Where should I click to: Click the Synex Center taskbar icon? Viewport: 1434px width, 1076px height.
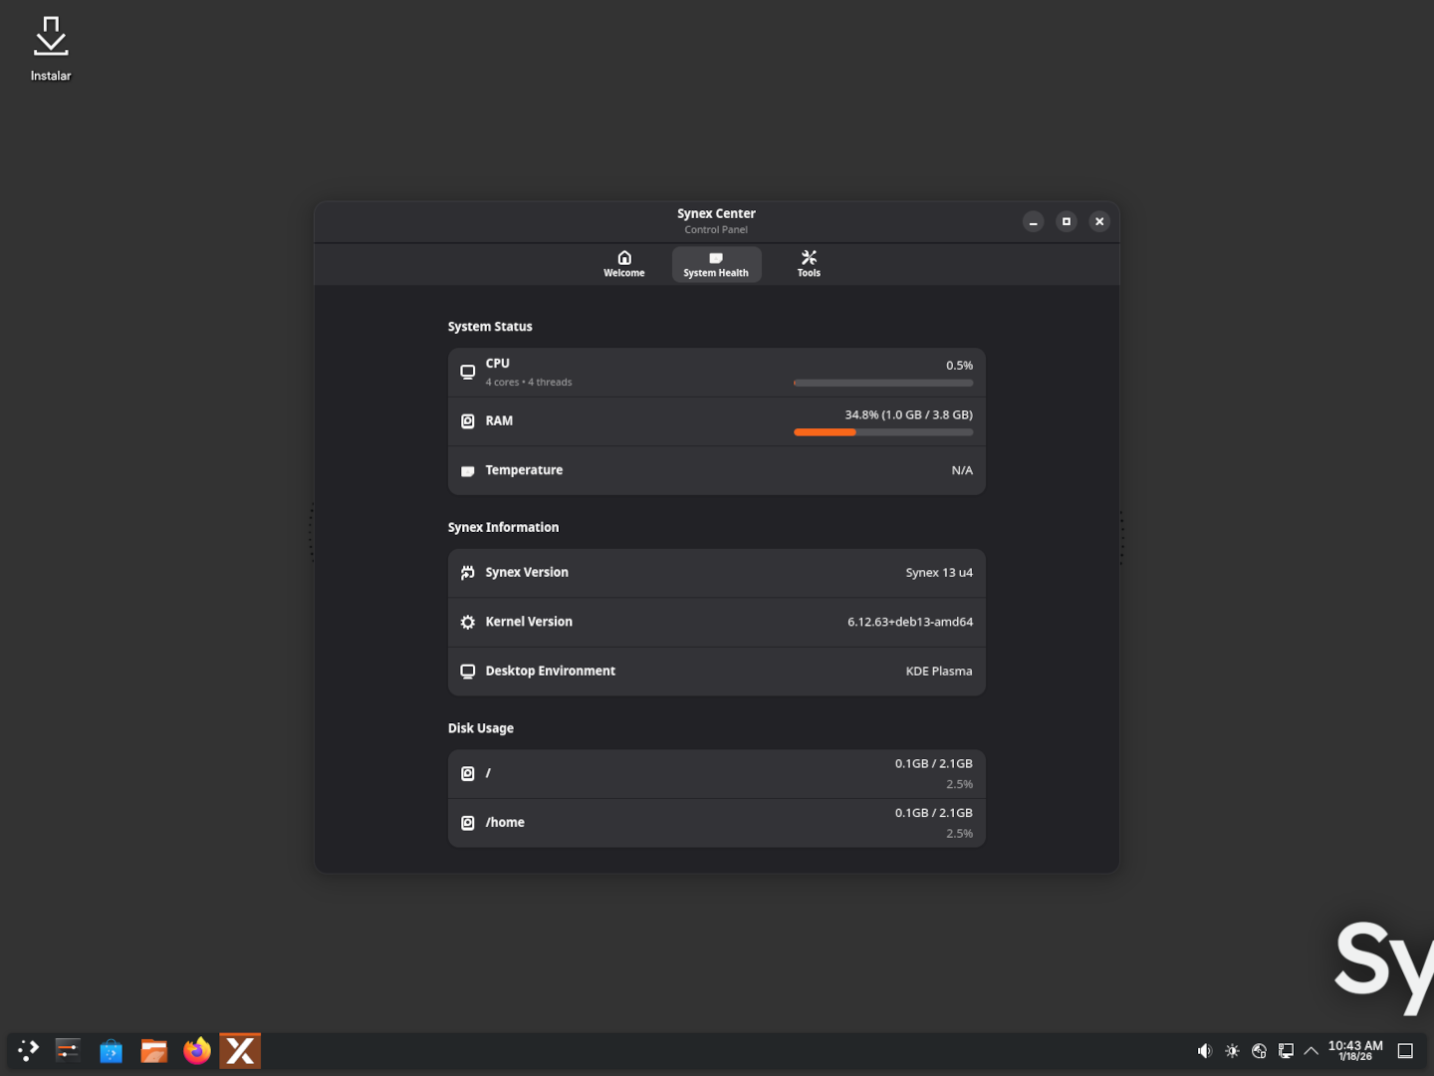240,1050
